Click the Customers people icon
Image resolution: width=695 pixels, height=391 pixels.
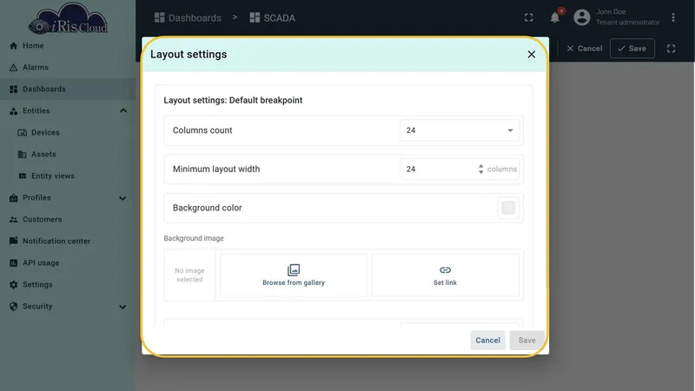(13, 220)
